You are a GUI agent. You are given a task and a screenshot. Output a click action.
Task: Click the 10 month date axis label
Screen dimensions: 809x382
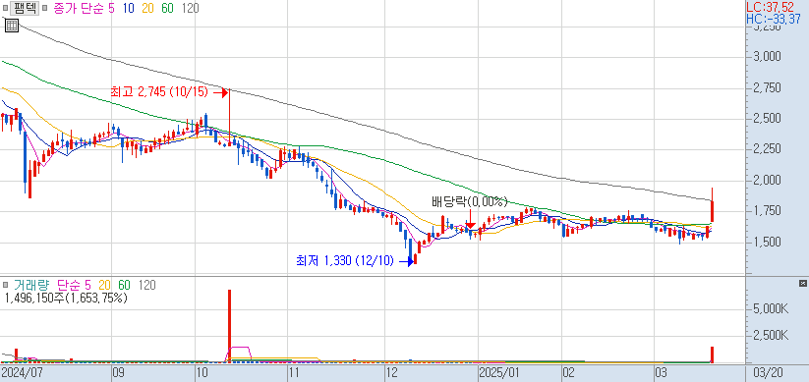[x=202, y=372]
